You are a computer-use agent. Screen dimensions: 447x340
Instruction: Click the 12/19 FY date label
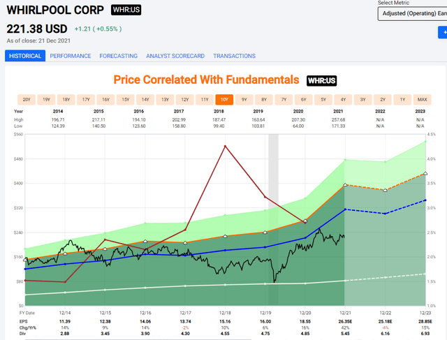point(265,313)
